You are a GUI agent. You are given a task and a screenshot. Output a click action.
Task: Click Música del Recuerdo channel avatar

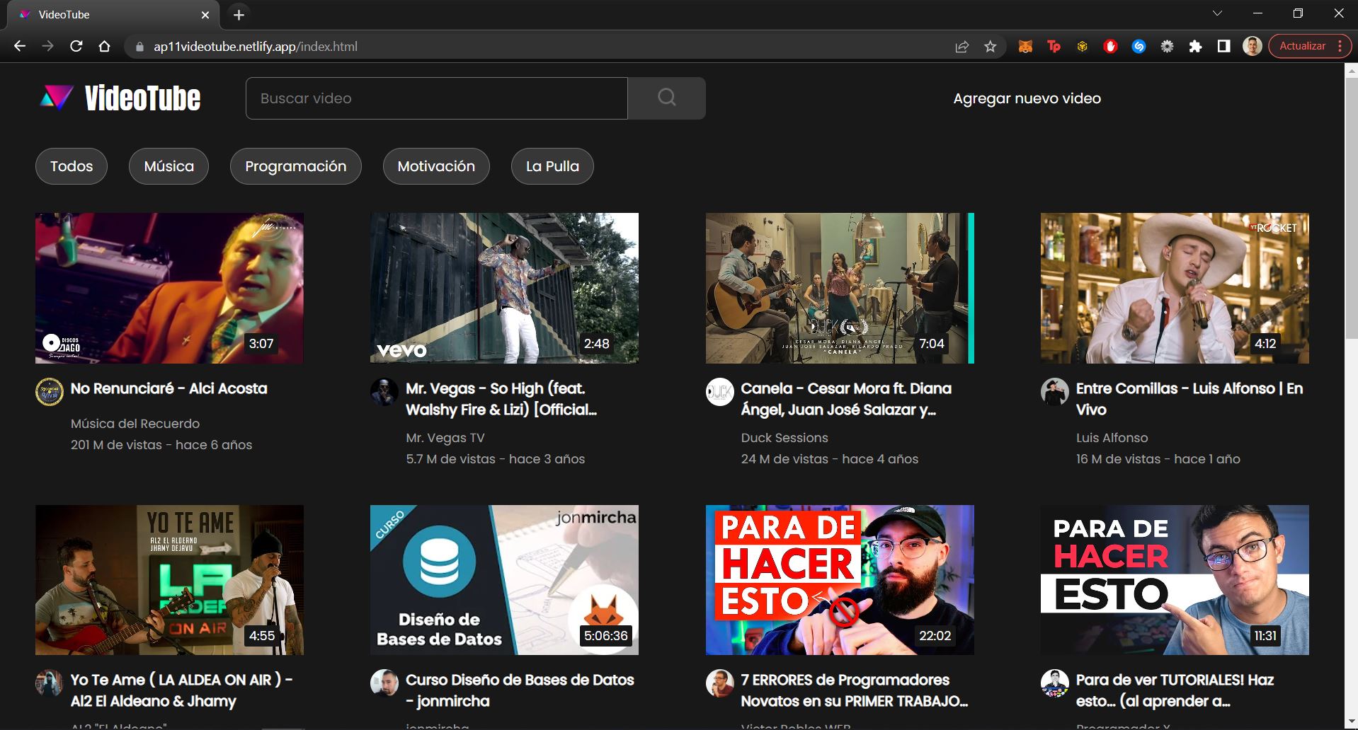click(x=50, y=392)
